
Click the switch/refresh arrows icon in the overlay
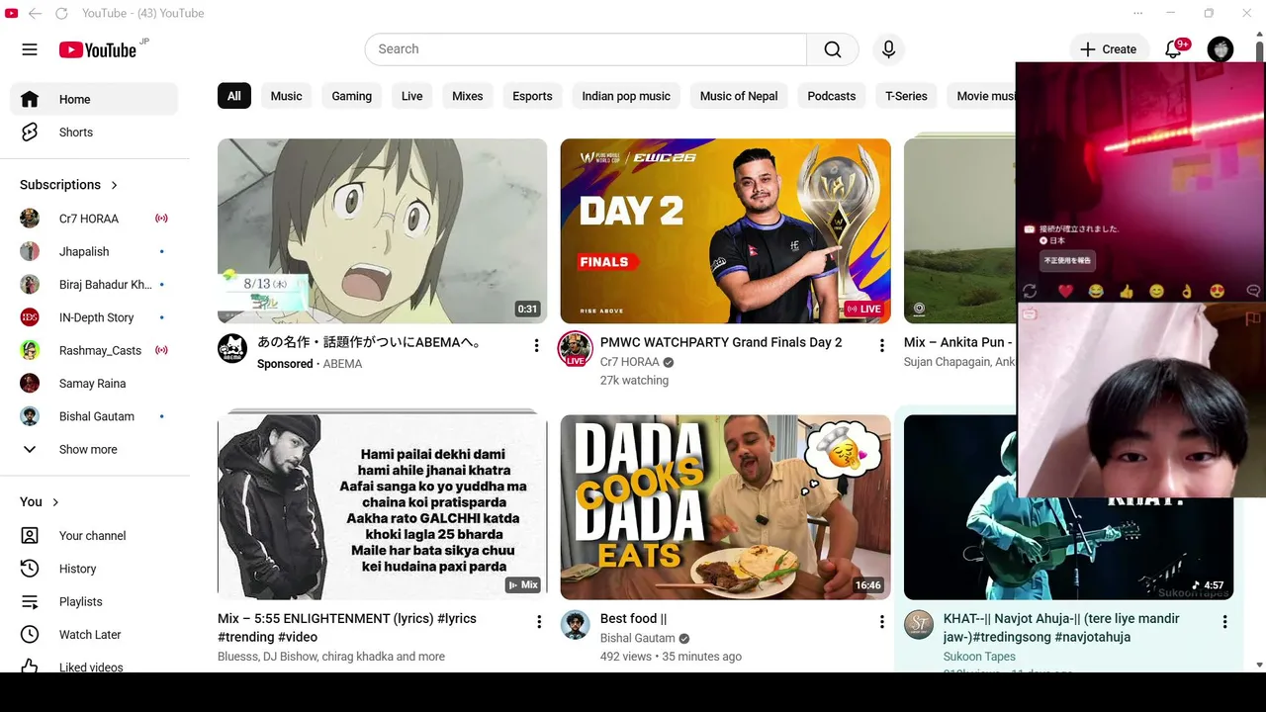click(1030, 291)
